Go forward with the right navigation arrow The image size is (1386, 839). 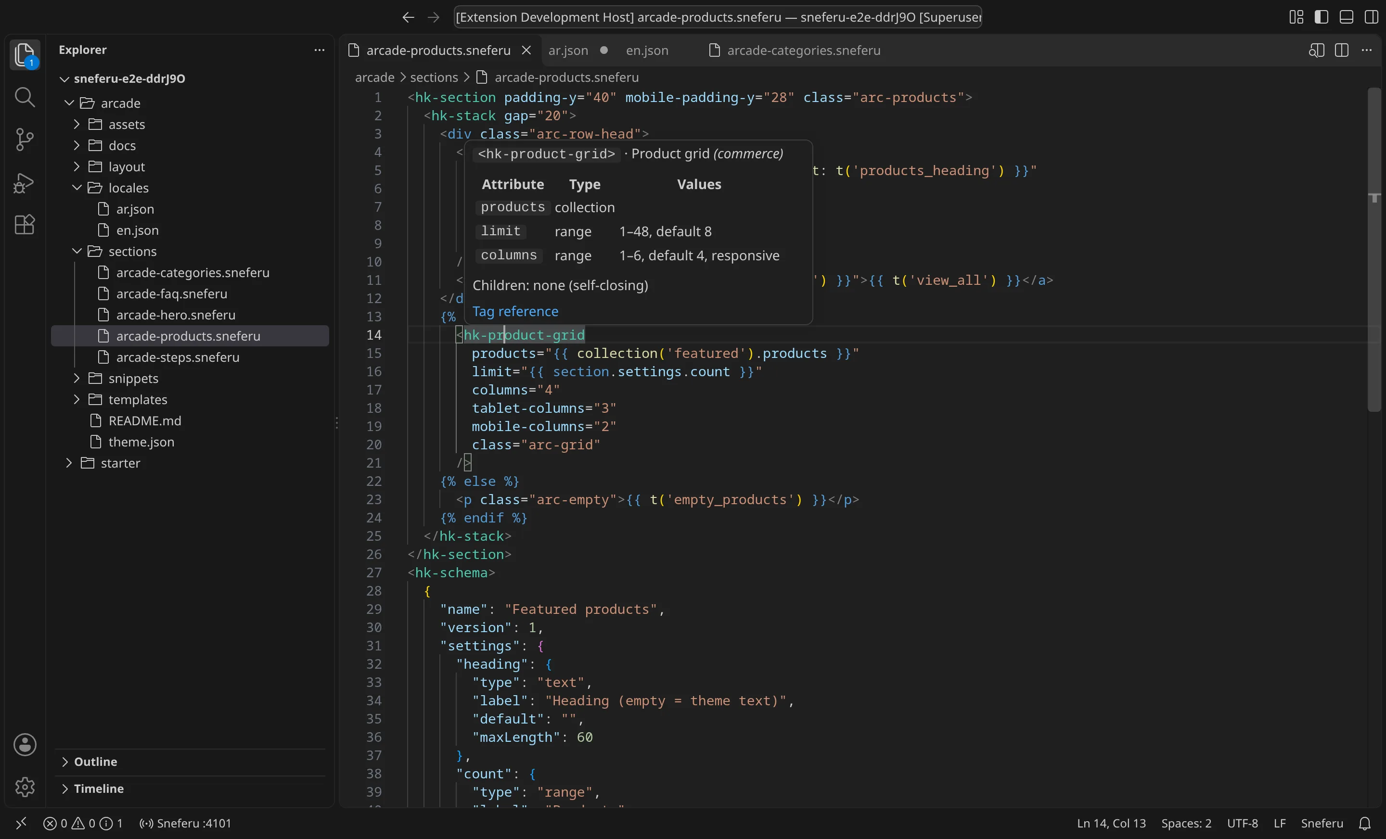point(433,17)
